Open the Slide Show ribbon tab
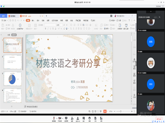The image size is (165, 123). [55, 20]
